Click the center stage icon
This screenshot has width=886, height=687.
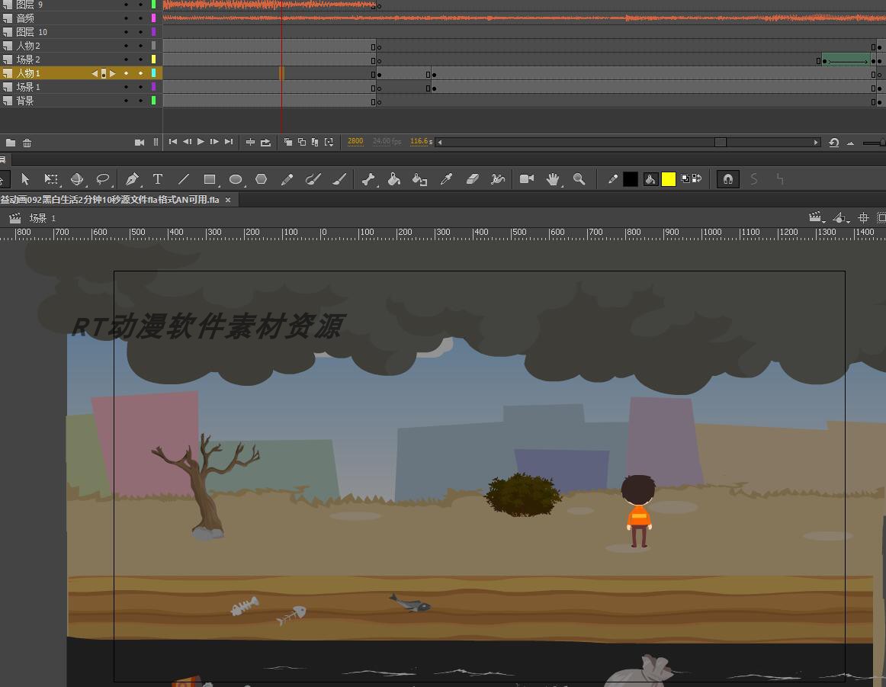[863, 217]
